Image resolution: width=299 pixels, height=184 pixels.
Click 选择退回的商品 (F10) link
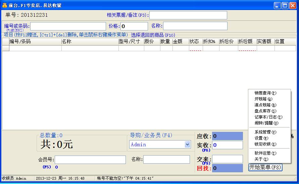point(153,35)
